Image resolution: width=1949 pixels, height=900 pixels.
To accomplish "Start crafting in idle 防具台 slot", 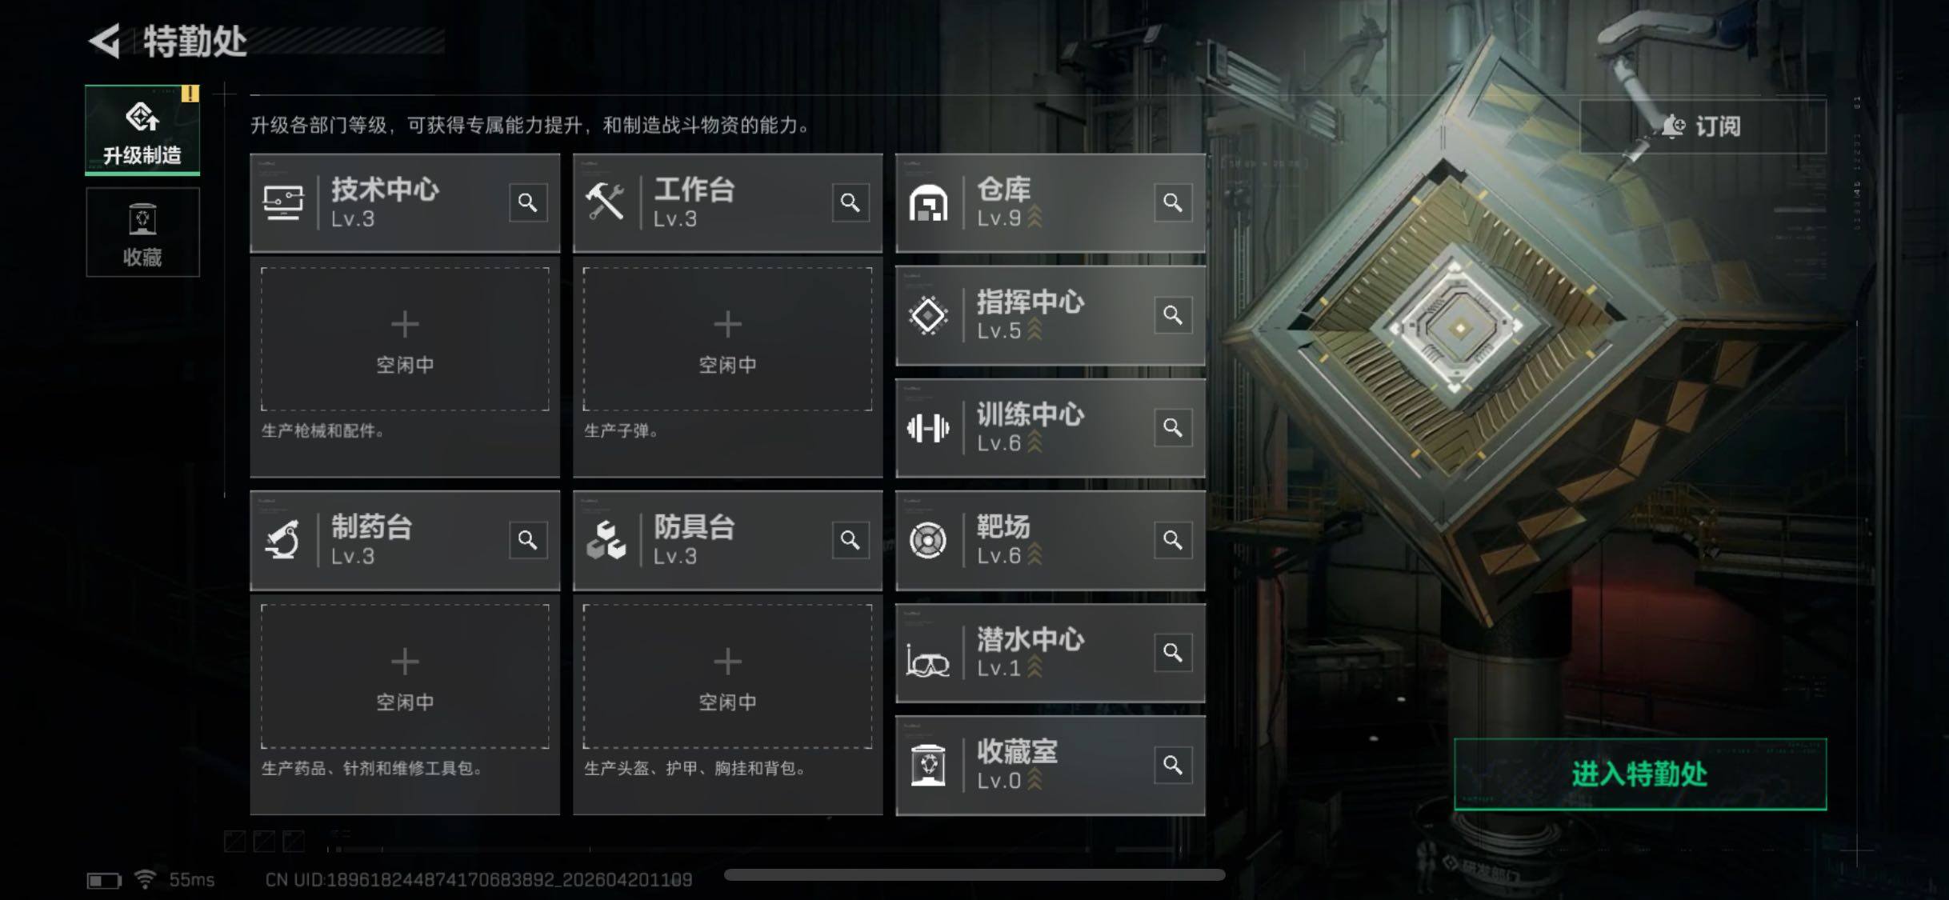I will [x=727, y=677].
